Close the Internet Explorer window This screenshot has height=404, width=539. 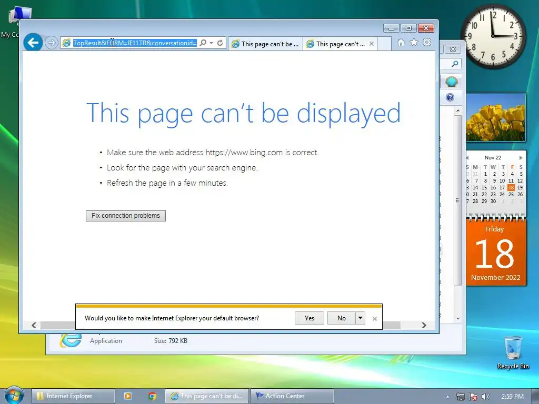426,28
